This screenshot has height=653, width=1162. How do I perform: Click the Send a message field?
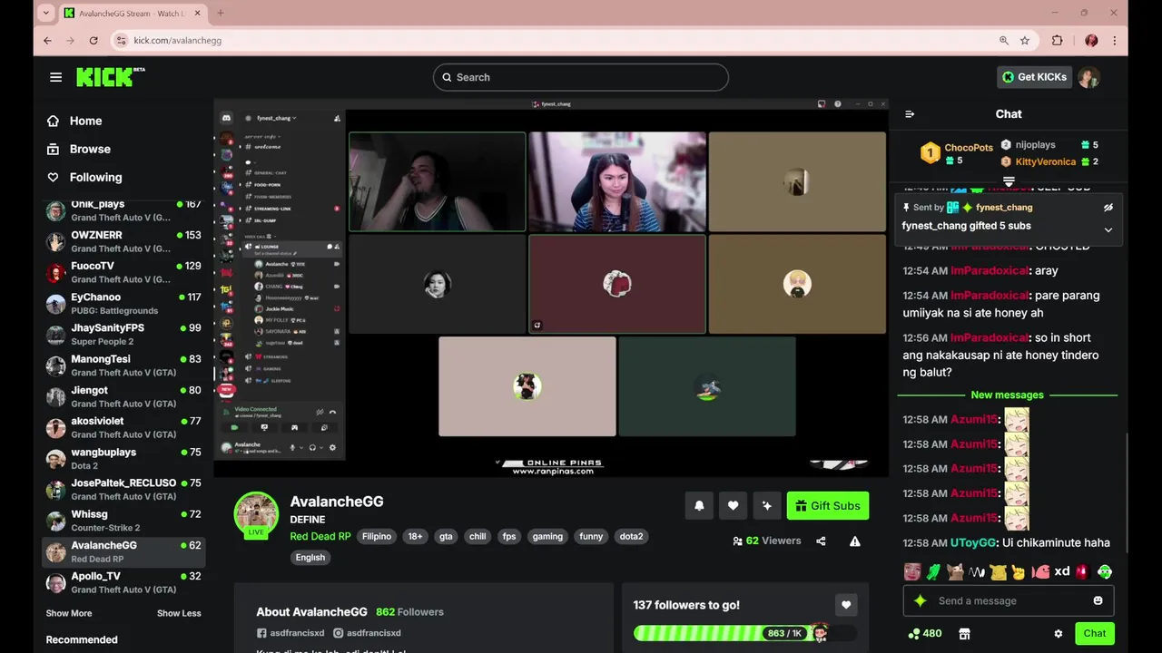tap(1008, 600)
